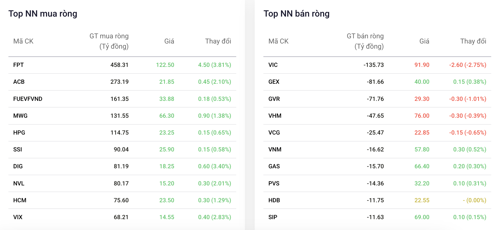498x230 pixels.
Task: Click the Top NN bán ròng heading
Action: point(297,14)
